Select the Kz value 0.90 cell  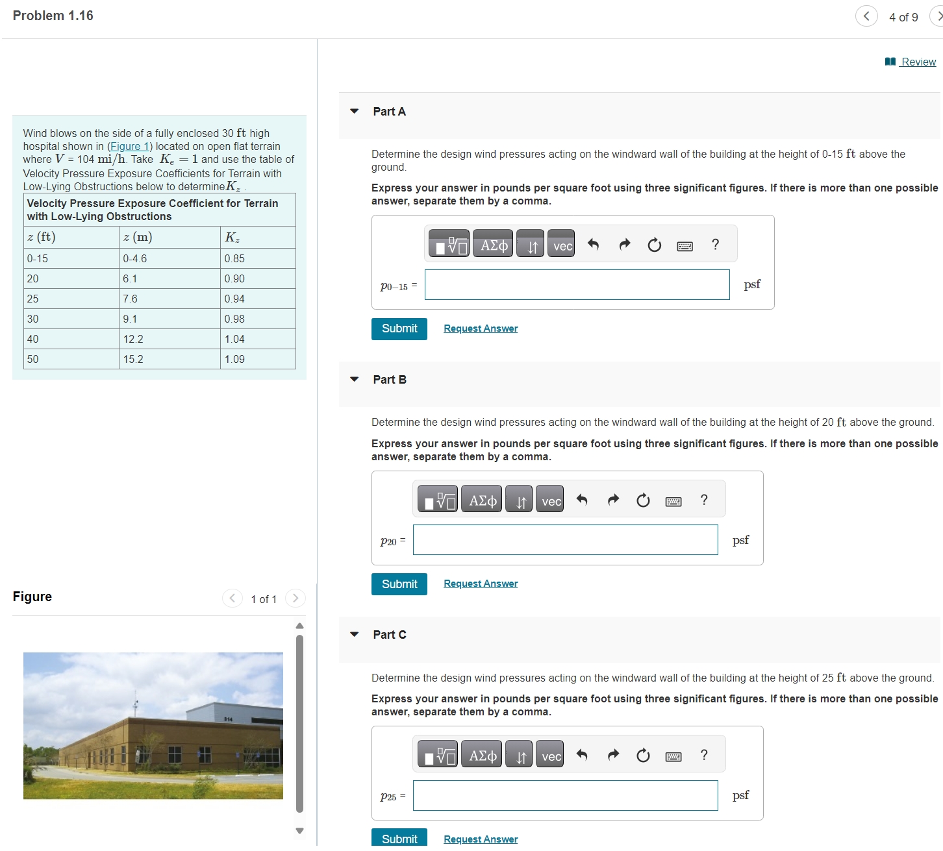(x=258, y=278)
